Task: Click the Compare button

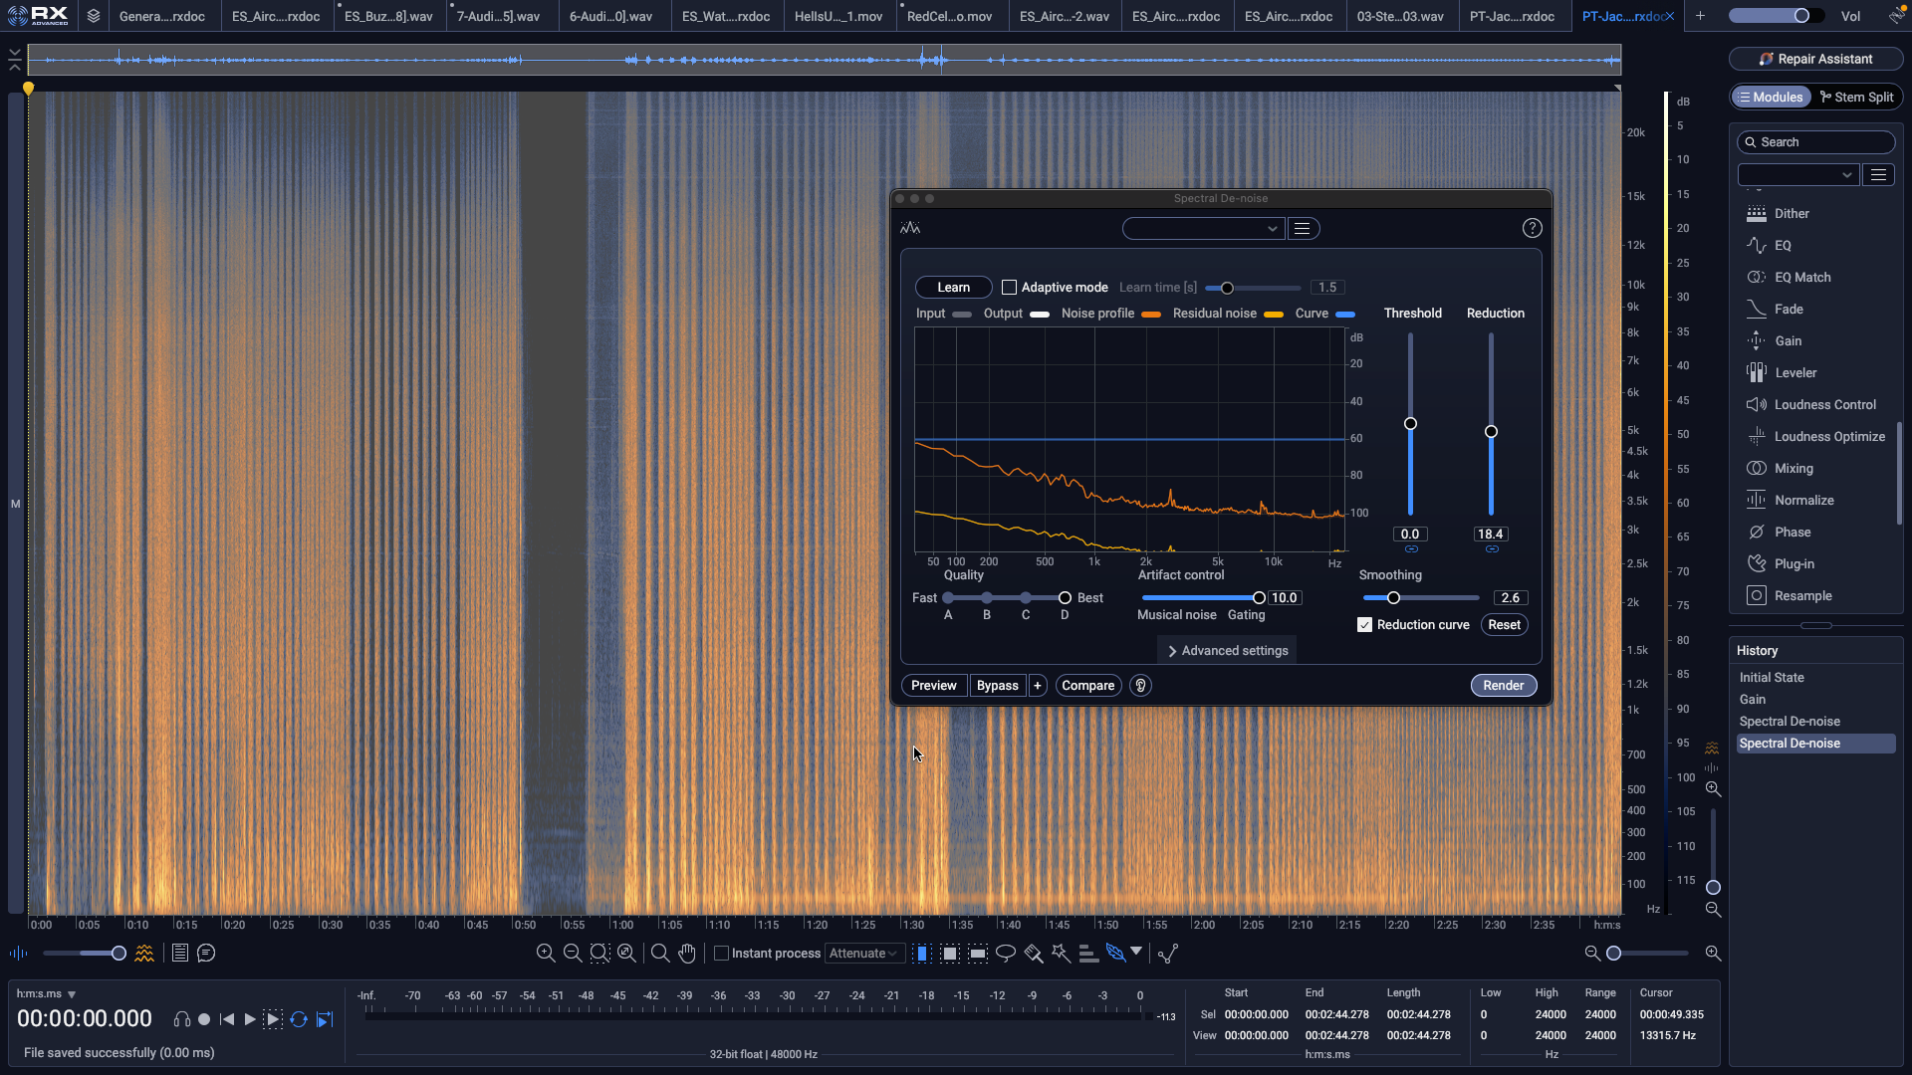Action: click(1087, 686)
